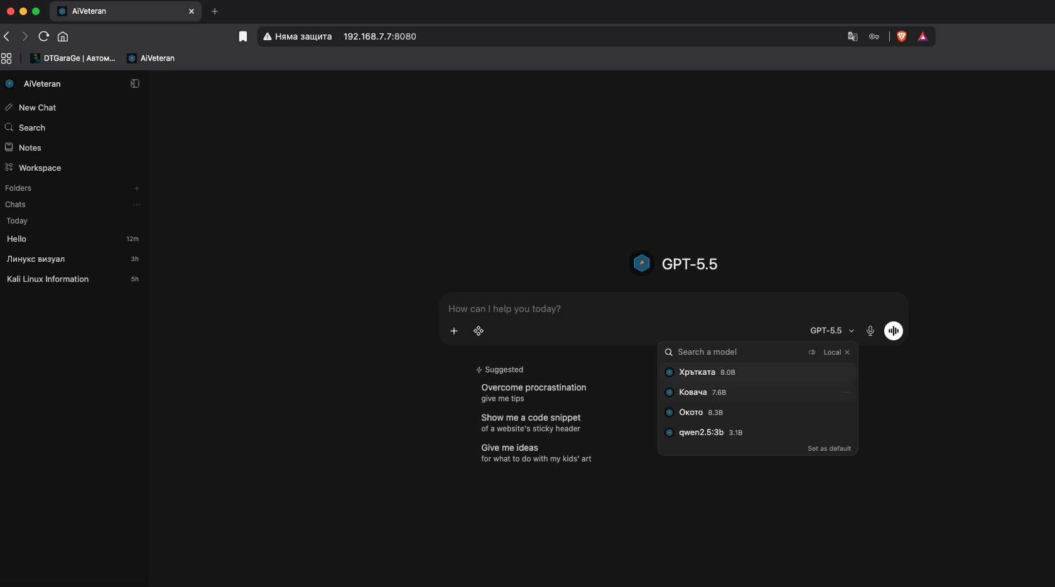Screen dimensions: 1055x587
Task: Start voice mode with the waveform button
Action: (x=894, y=331)
